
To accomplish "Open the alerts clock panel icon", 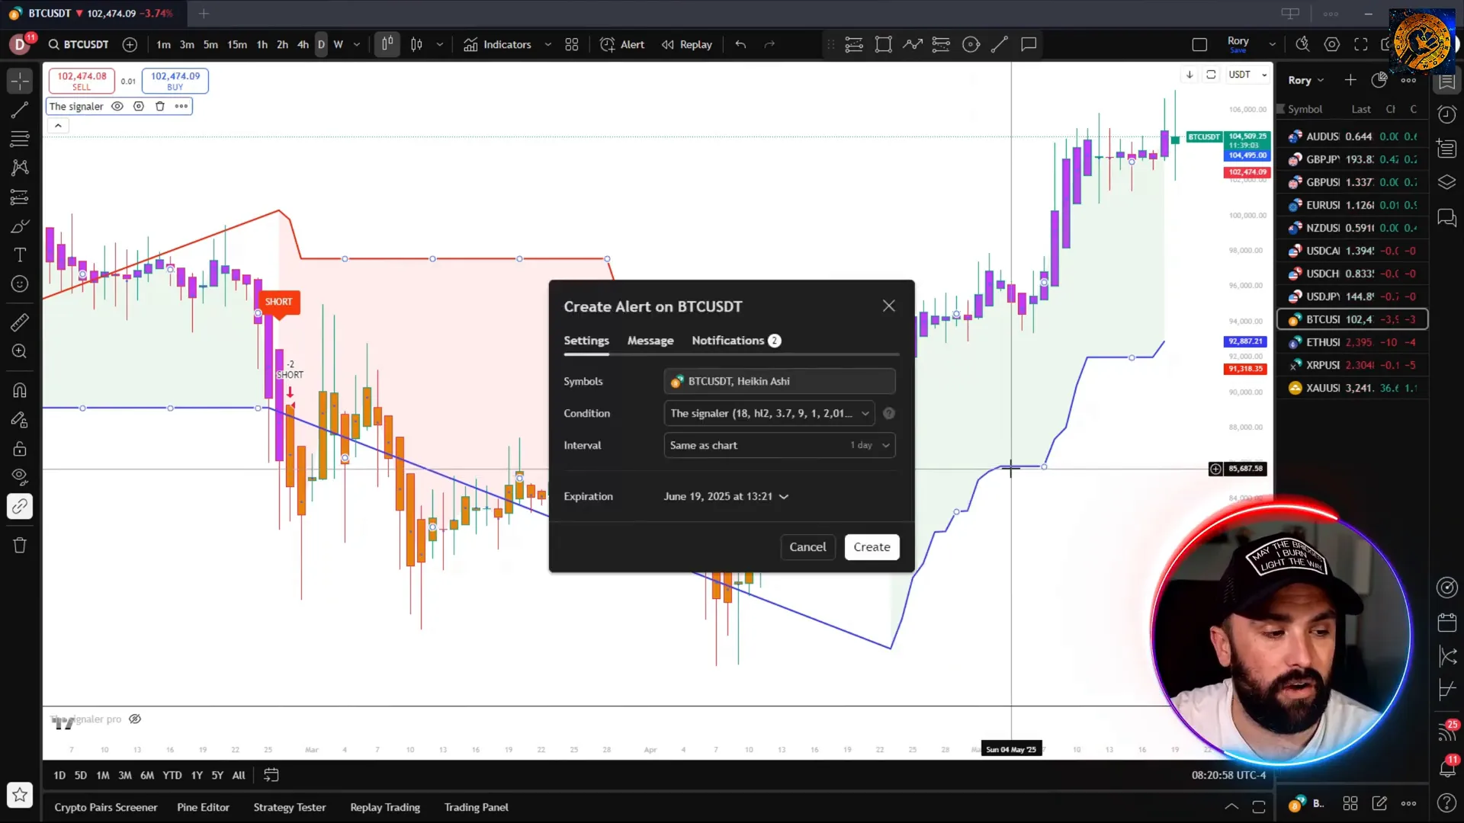I will point(1447,114).
